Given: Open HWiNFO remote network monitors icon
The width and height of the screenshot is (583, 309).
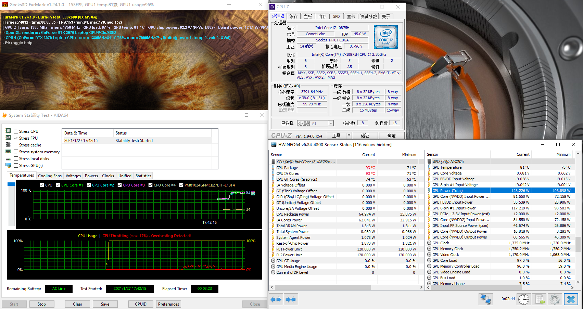Looking at the screenshot, I should point(485,299).
